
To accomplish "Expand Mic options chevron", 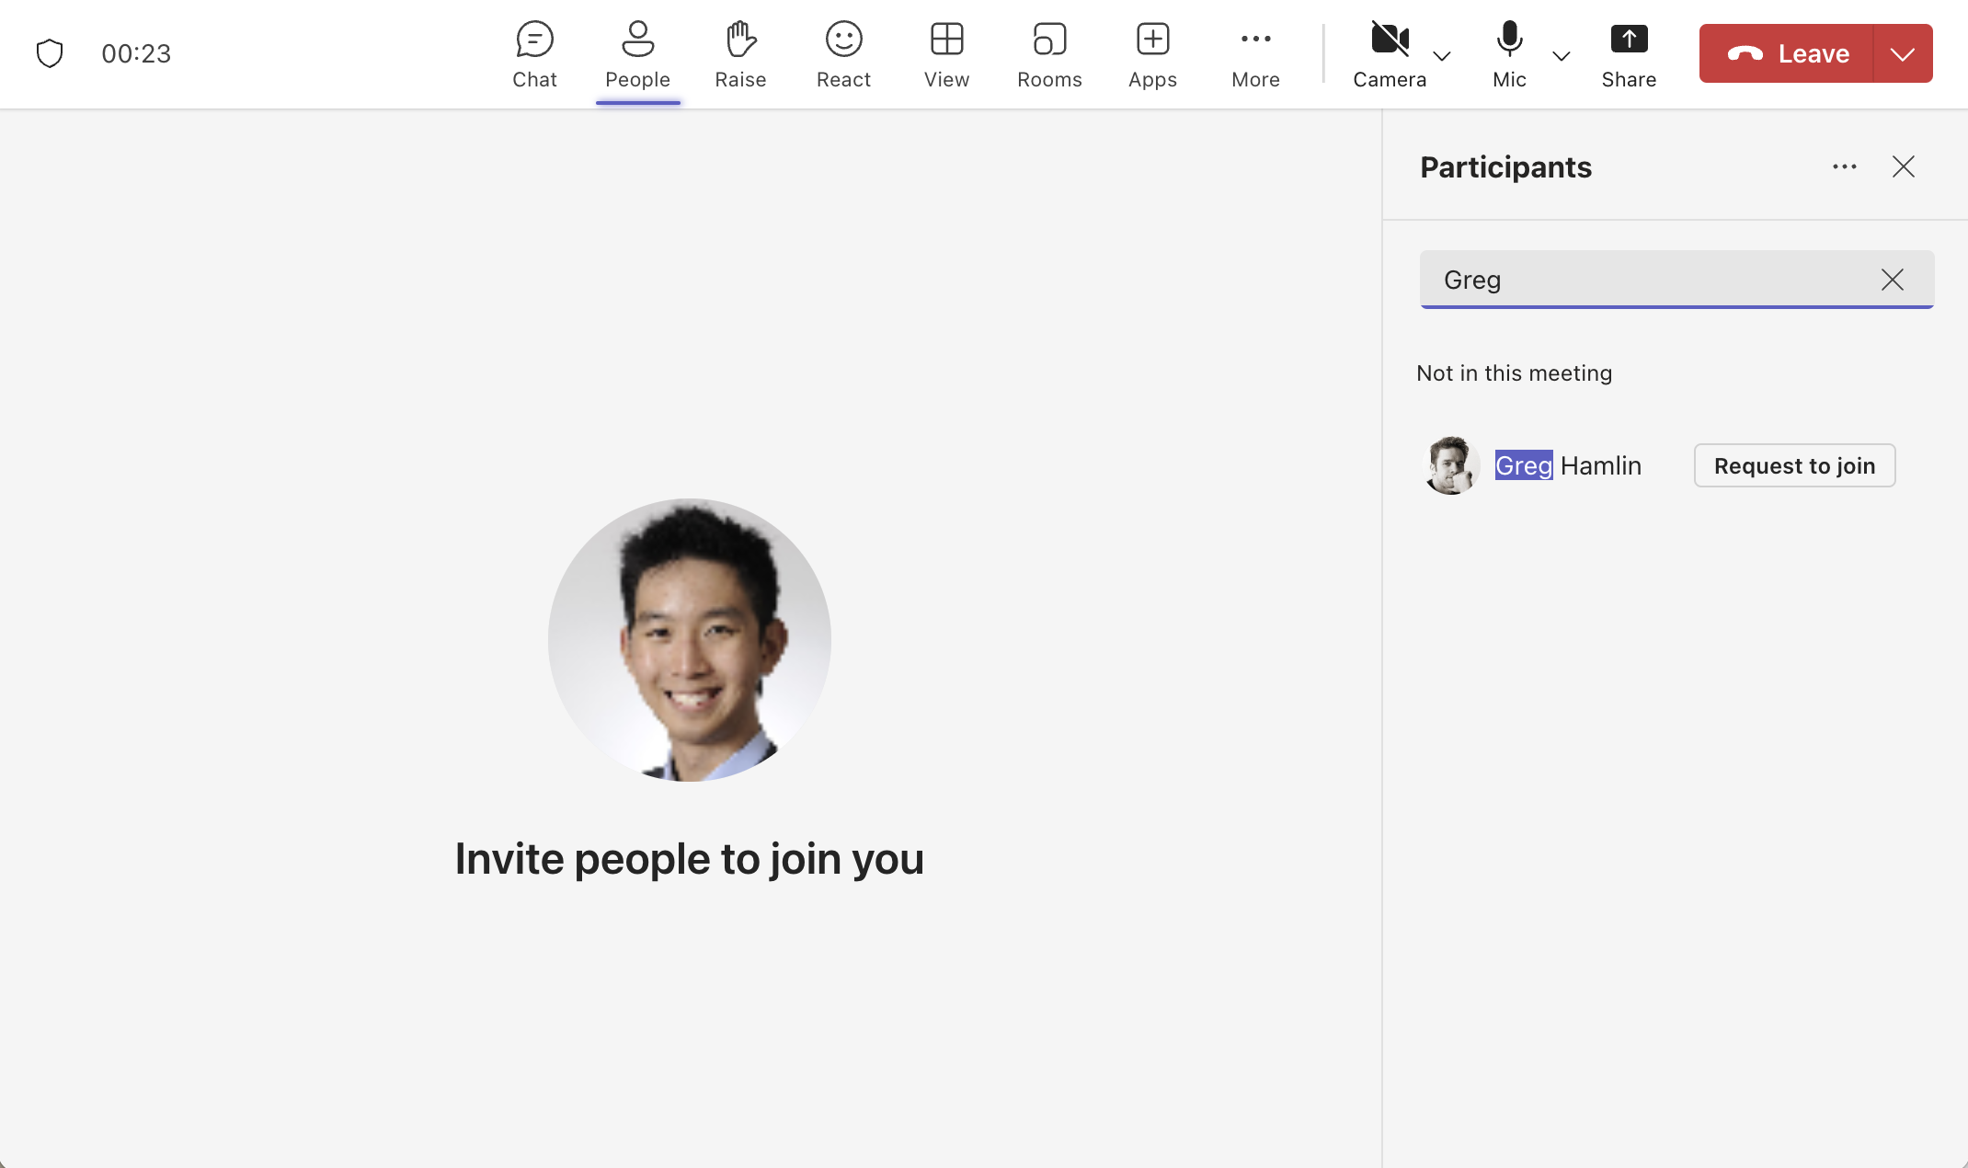I will coord(1561,56).
